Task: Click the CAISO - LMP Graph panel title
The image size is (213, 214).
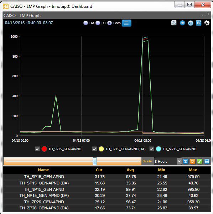Action: tap(22, 16)
